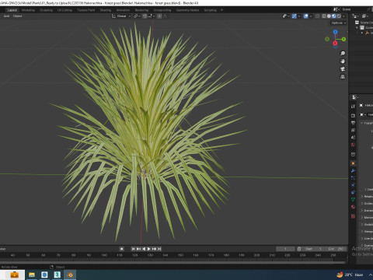Add a new workspace with plus button
Screen dimensions: 373x280
tap(221, 10)
